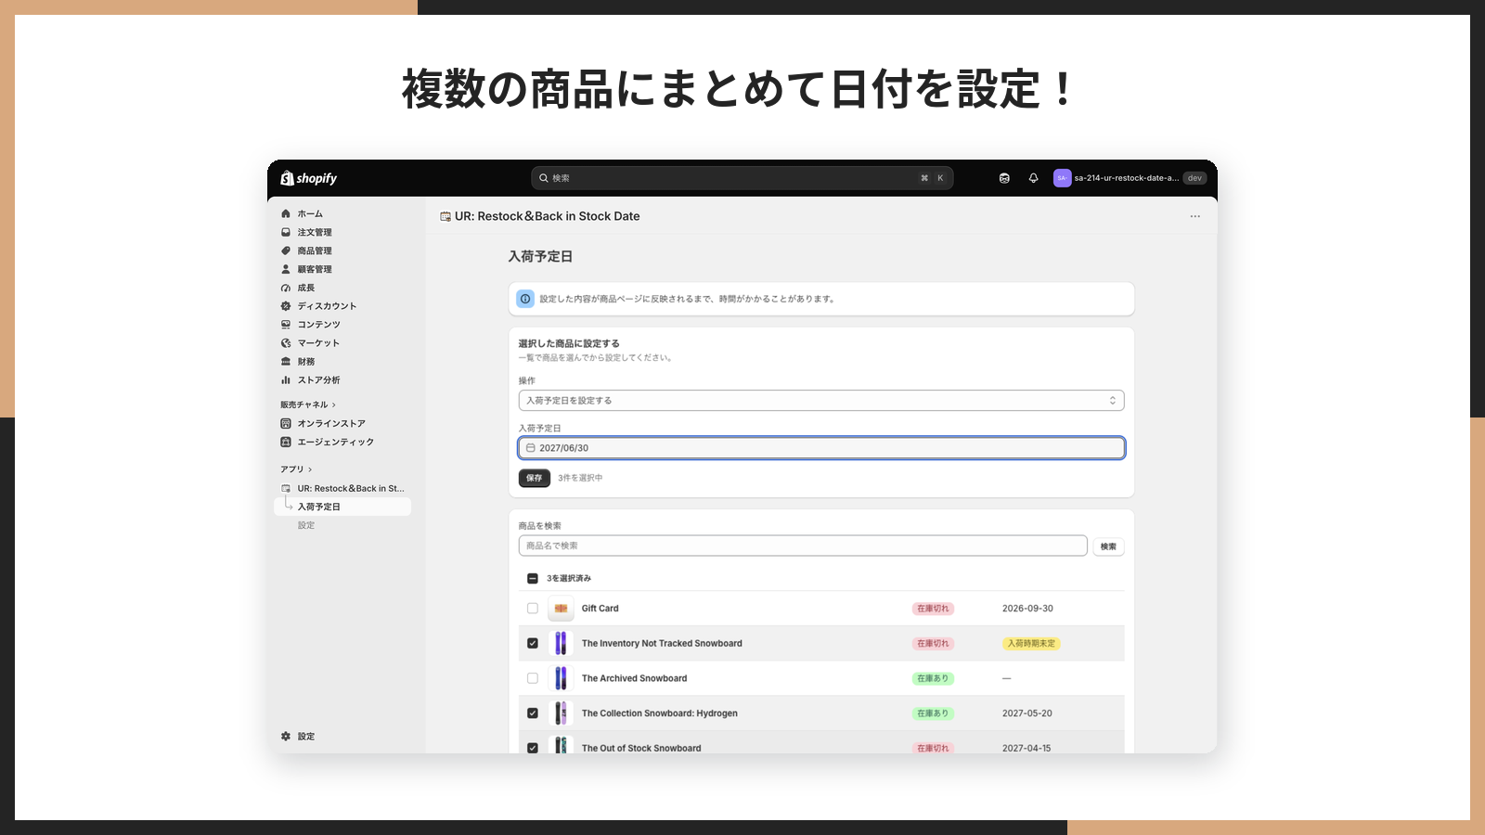Check the Gift Card checkbox
The image size is (1485, 835).
point(533,609)
